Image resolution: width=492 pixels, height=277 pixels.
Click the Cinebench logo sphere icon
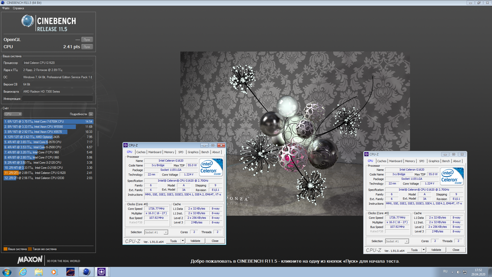coord(27,21)
